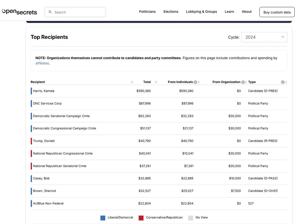This screenshot has height=224, width=295.
Task: Sort by the Total column arrows
Action: coord(156,82)
